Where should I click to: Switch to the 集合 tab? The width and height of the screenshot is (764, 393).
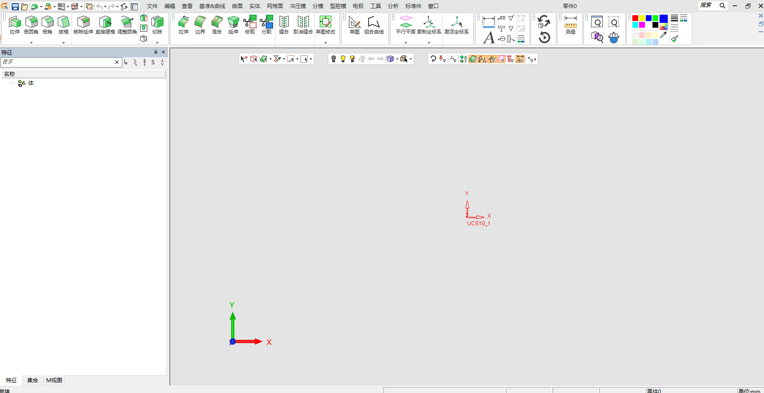pos(33,380)
